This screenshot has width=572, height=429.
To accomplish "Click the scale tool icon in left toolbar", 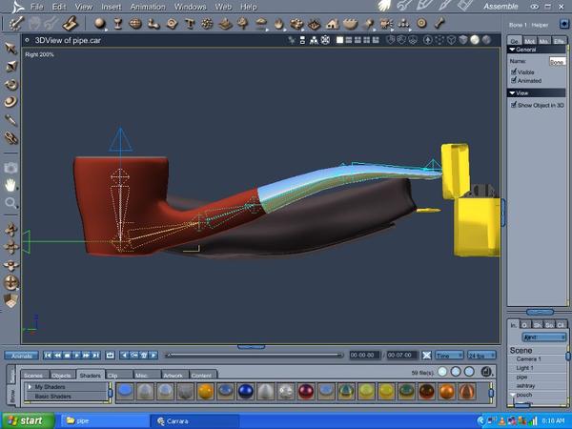I will click(x=10, y=67).
